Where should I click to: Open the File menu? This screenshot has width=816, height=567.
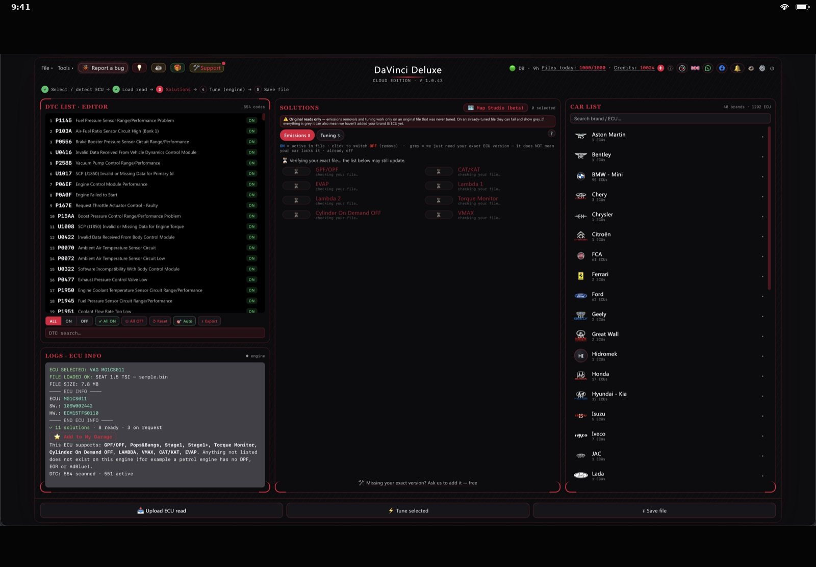47,68
